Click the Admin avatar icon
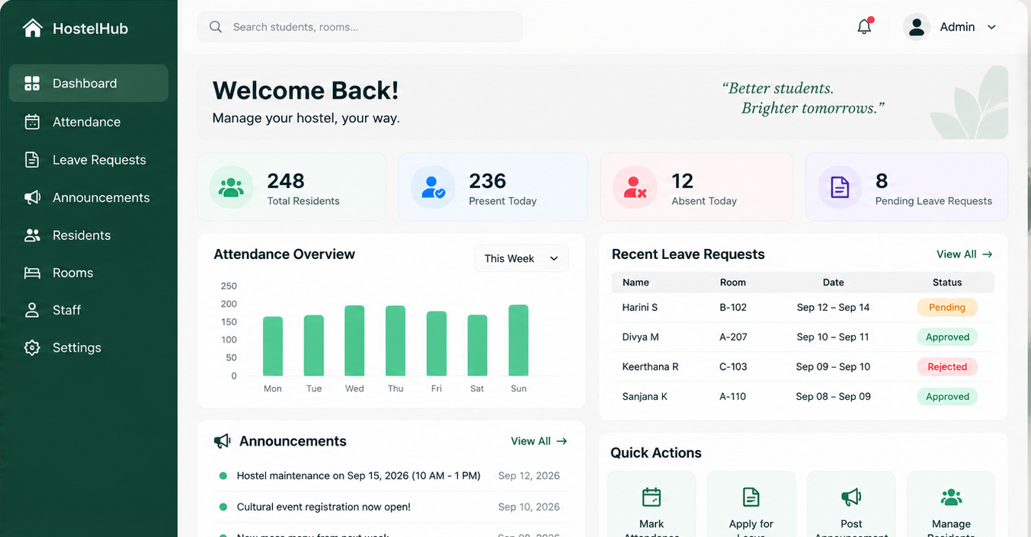 (917, 27)
